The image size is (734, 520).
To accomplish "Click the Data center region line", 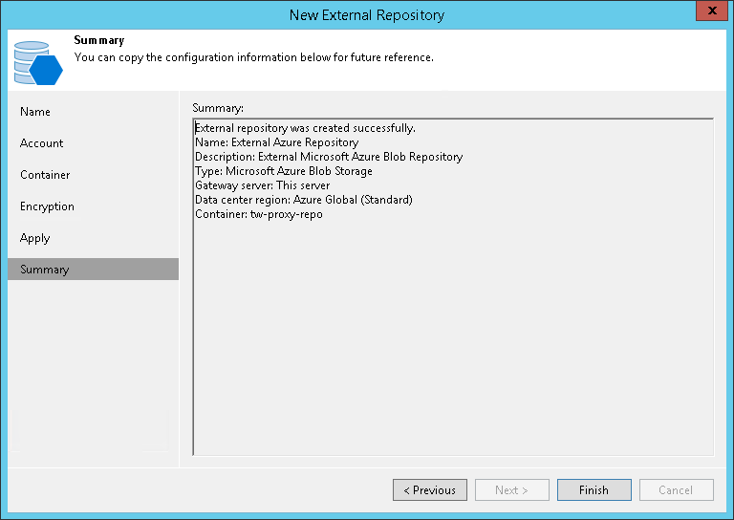I will coord(304,200).
